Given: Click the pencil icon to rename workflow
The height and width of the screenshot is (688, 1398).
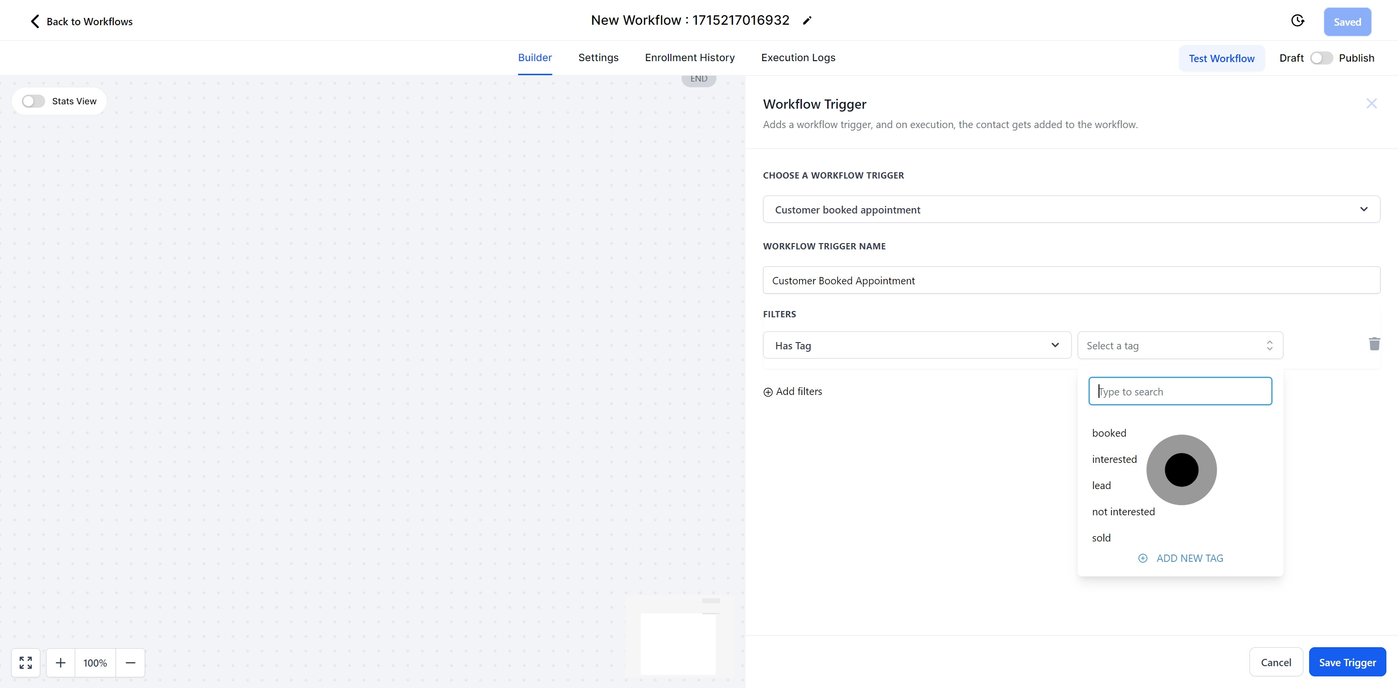Looking at the screenshot, I should coord(807,20).
